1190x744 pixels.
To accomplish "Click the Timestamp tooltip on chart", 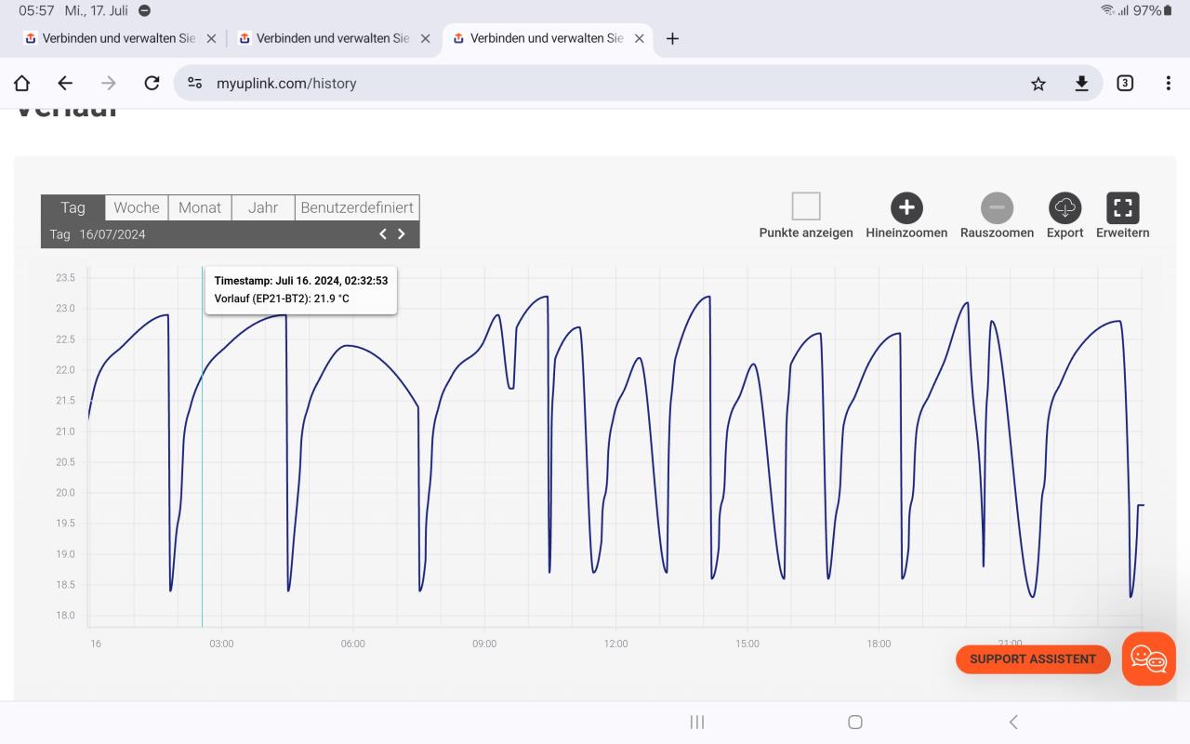I will pos(301,289).
